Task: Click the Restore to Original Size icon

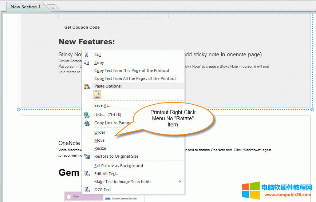Action: tap(87, 156)
